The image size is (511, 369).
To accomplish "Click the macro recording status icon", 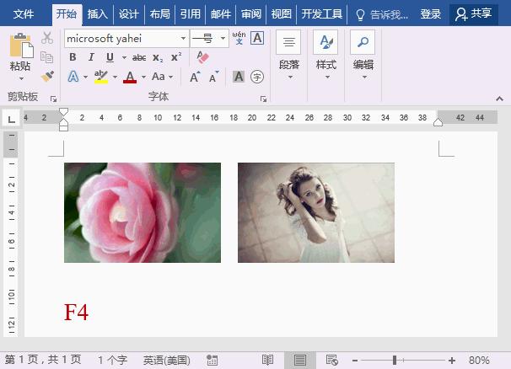I will [x=212, y=360].
